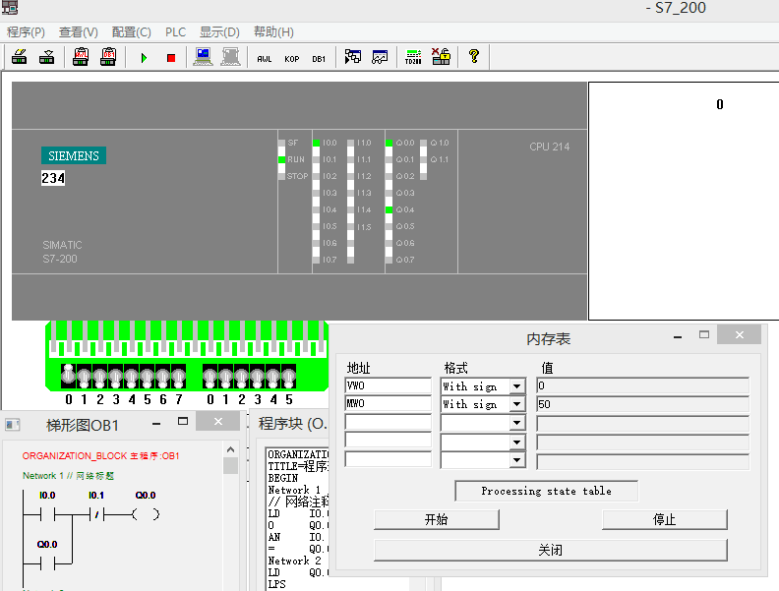Expand the format dropdown on the VW0 row
779x591 pixels.
click(517, 386)
